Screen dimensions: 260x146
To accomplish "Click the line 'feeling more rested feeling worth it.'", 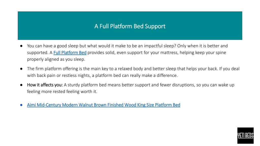I will (x=62, y=92).
